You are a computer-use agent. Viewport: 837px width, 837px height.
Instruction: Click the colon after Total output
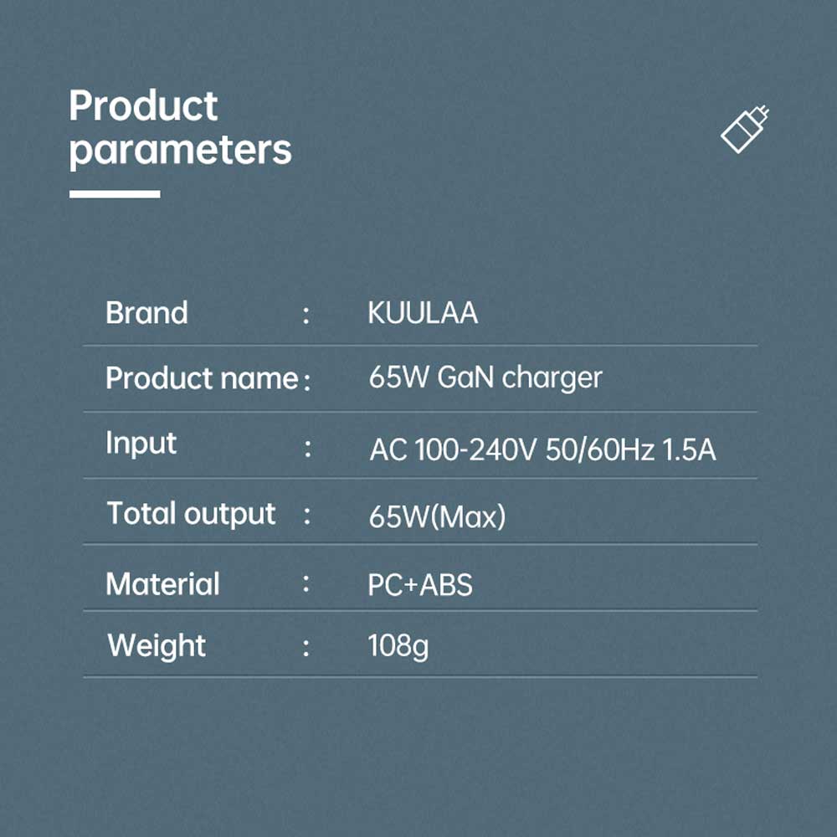click(x=307, y=515)
